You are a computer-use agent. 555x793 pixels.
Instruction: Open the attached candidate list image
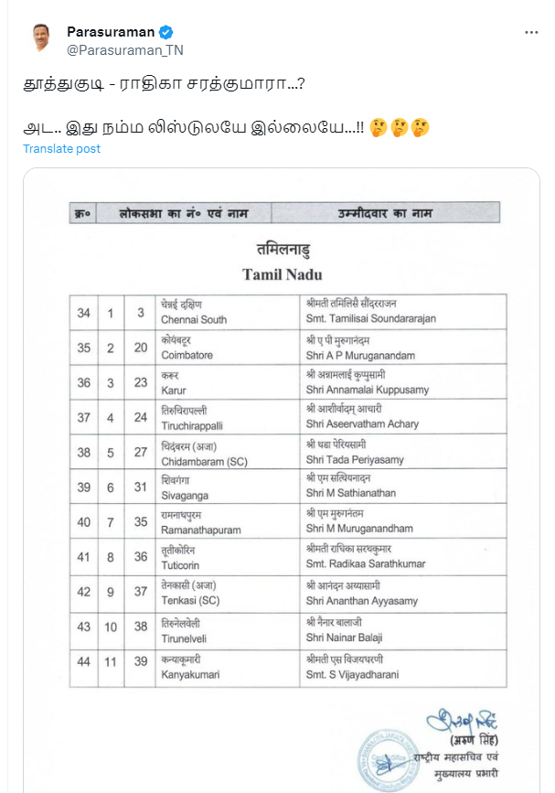click(277, 476)
